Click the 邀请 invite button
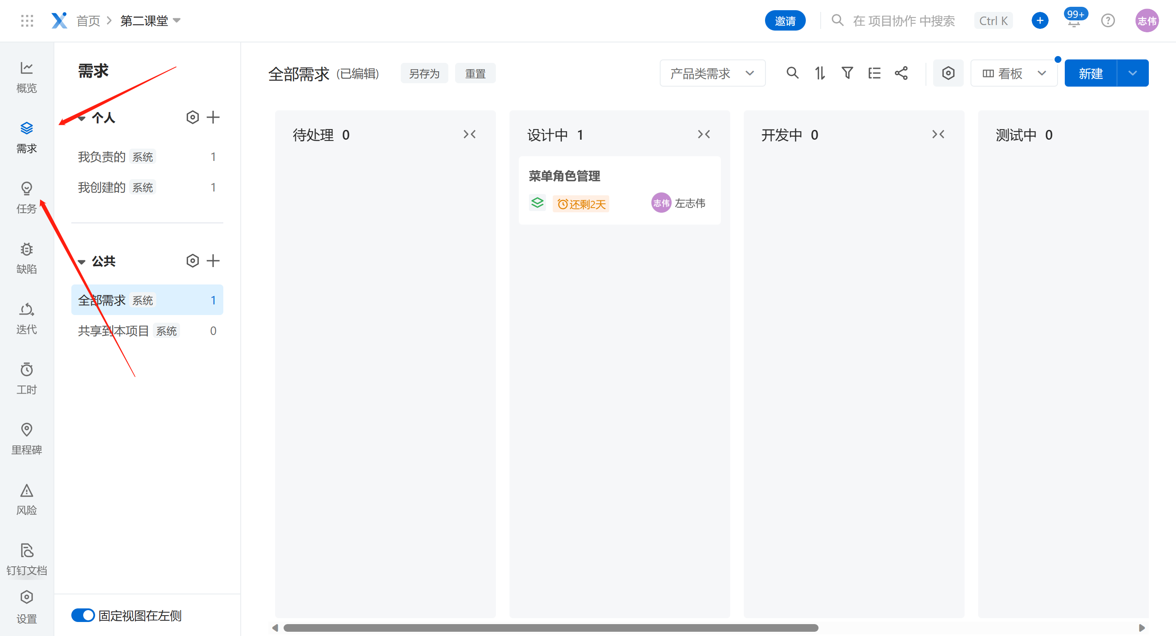The image size is (1176, 636). click(785, 21)
